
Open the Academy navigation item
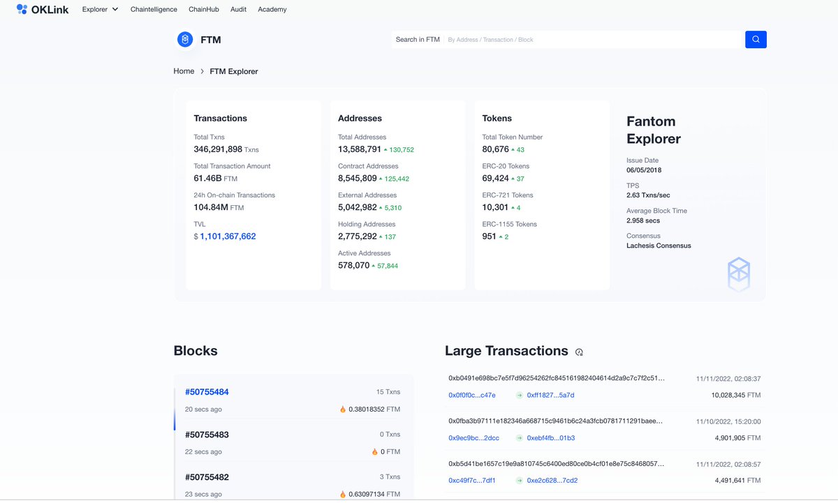272,9
